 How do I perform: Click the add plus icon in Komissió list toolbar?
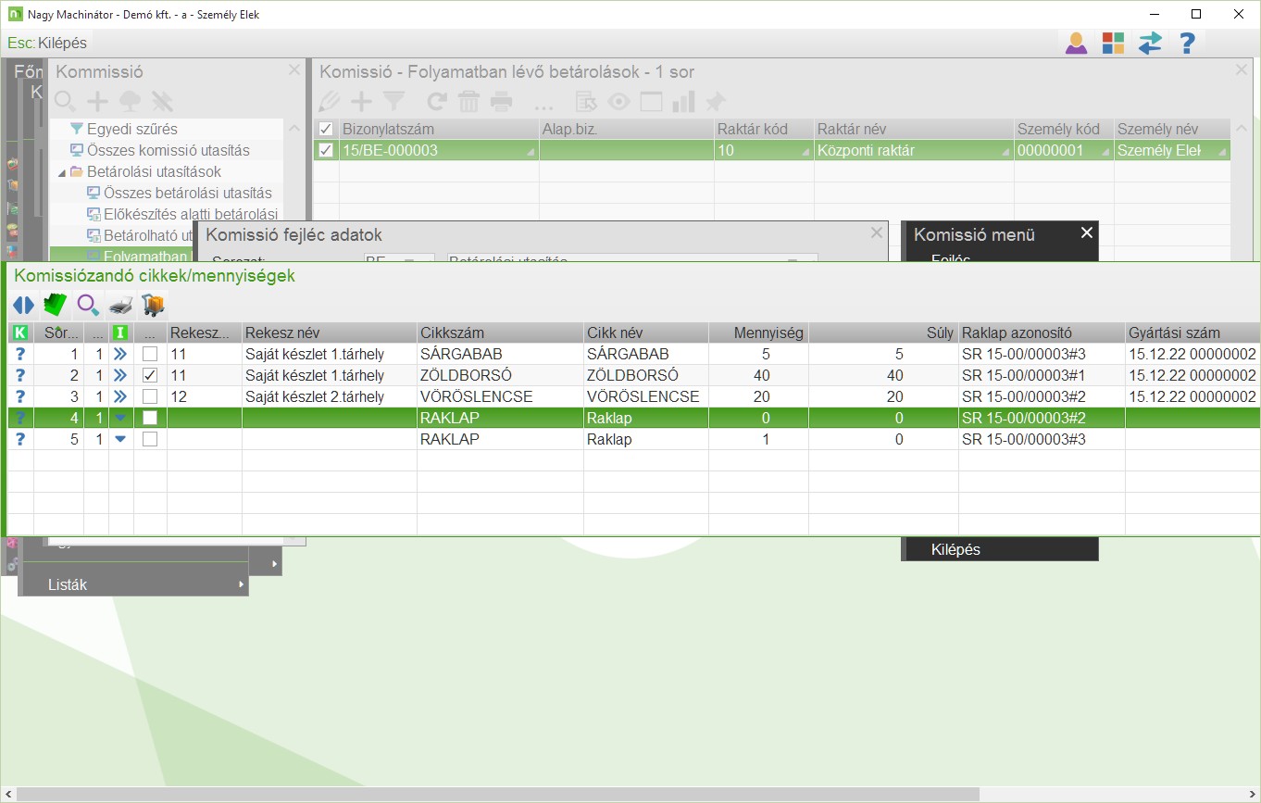(x=361, y=102)
